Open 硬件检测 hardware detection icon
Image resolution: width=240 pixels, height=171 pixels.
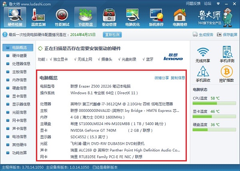point(15,16)
